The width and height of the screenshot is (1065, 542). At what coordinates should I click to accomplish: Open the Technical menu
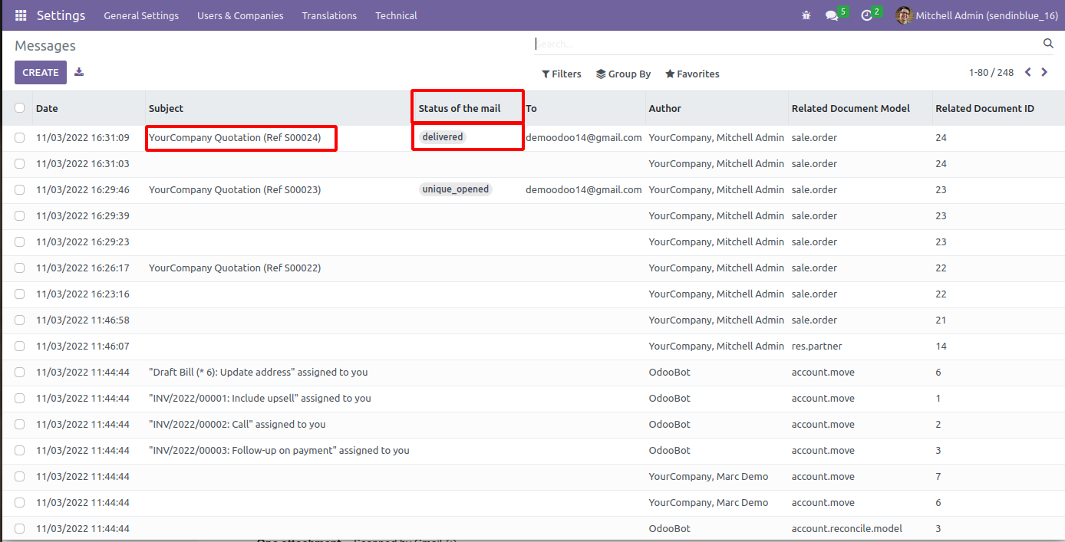396,15
